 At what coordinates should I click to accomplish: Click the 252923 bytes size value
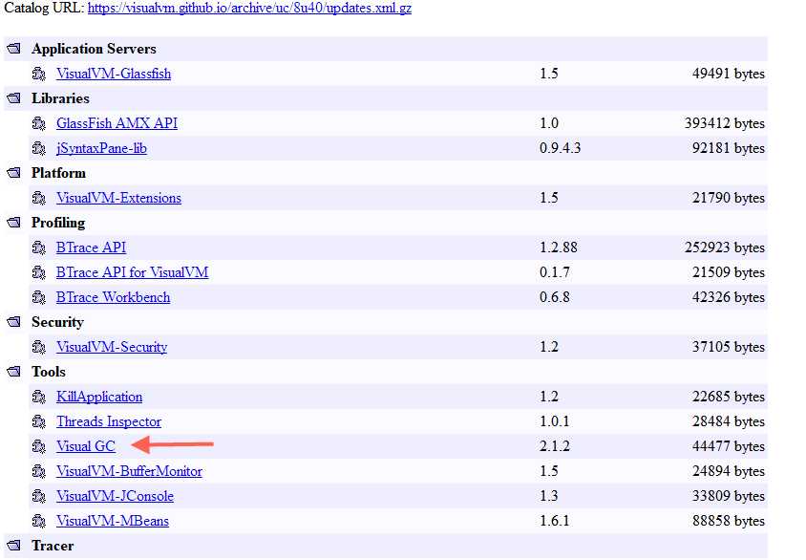(725, 248)
